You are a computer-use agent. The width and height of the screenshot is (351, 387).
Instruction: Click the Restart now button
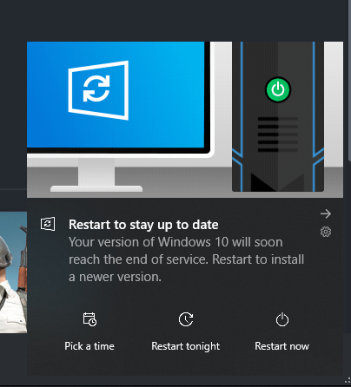point(281,332)
